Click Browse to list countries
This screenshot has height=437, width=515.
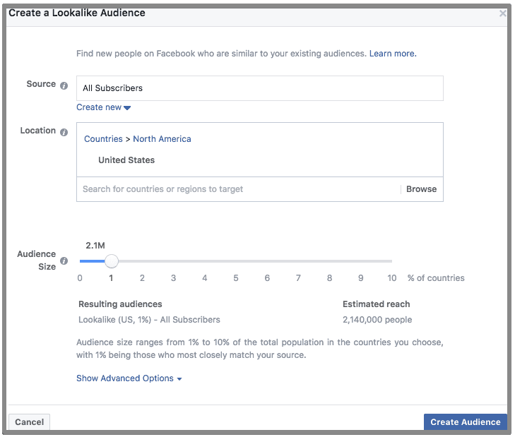(421, 189)
